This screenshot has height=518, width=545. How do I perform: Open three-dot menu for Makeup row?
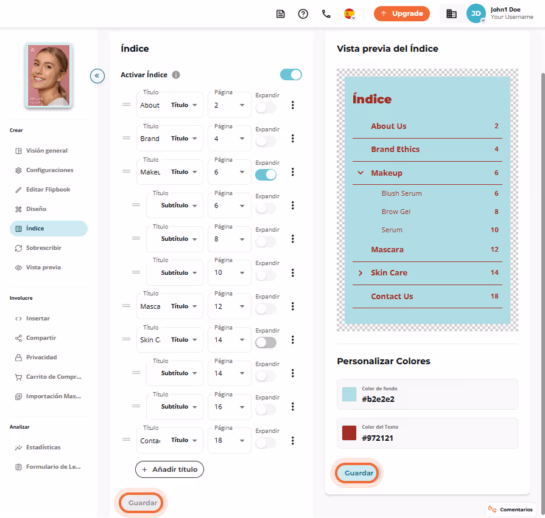[293, 171]
